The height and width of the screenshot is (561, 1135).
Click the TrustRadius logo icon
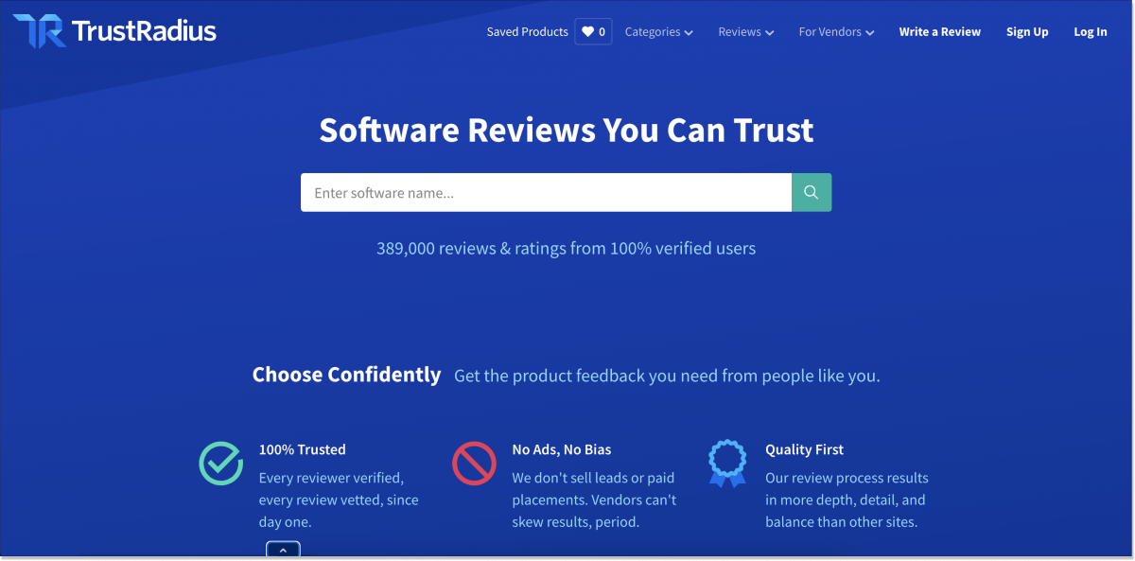point(38,30)
